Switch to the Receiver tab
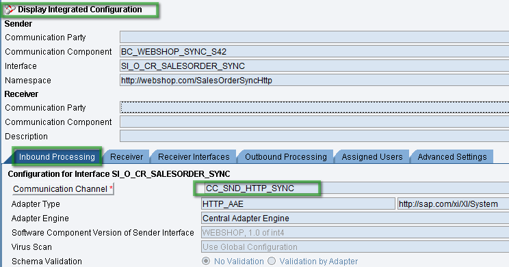This screenshot has height=267, width=509. pyautogui.click(x=127, y=157)
